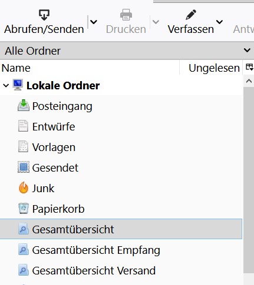Select the Entwürfe drafts folder icon
Viewport: 254px width, 285px height.
click(23, 126)
